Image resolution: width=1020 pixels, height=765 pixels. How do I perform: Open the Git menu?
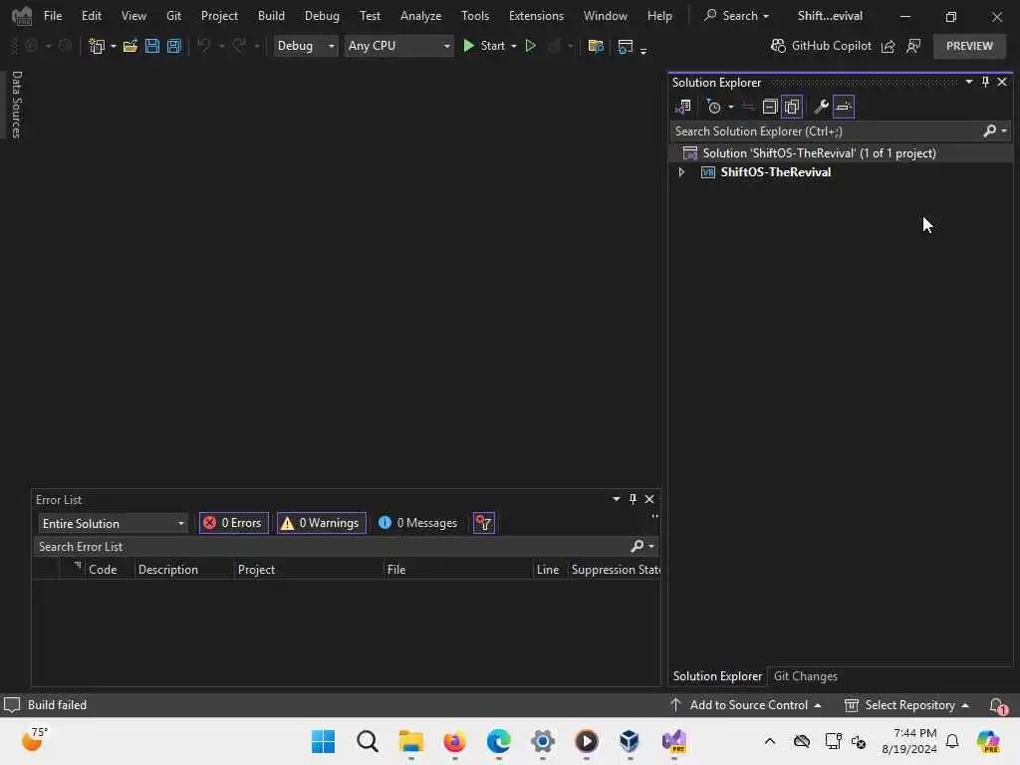173,16
